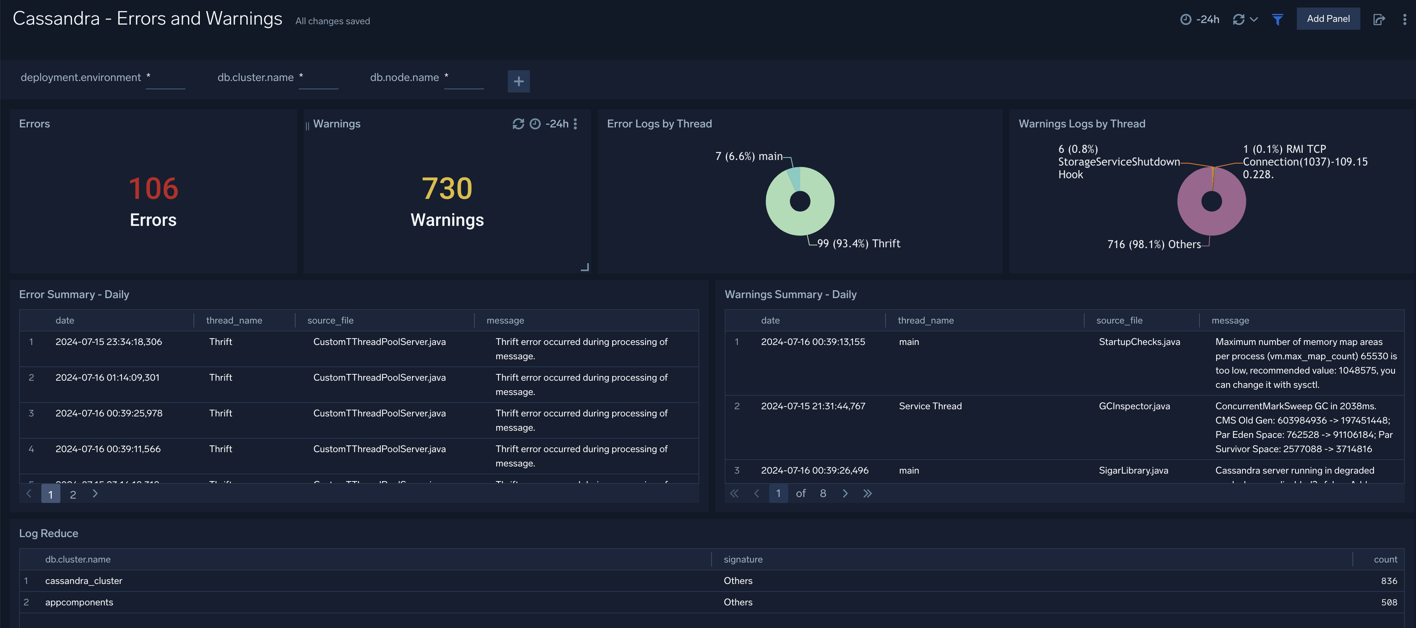Click the StorageServiceShutdownHook pie label
This screenshot has height=628, width=1416.
click(x=1119, y=162)
